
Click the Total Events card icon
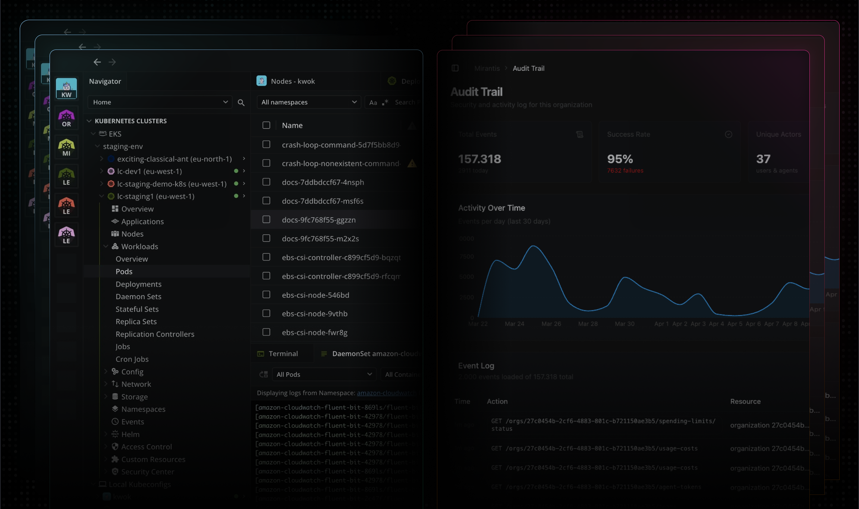pos(579,134)
